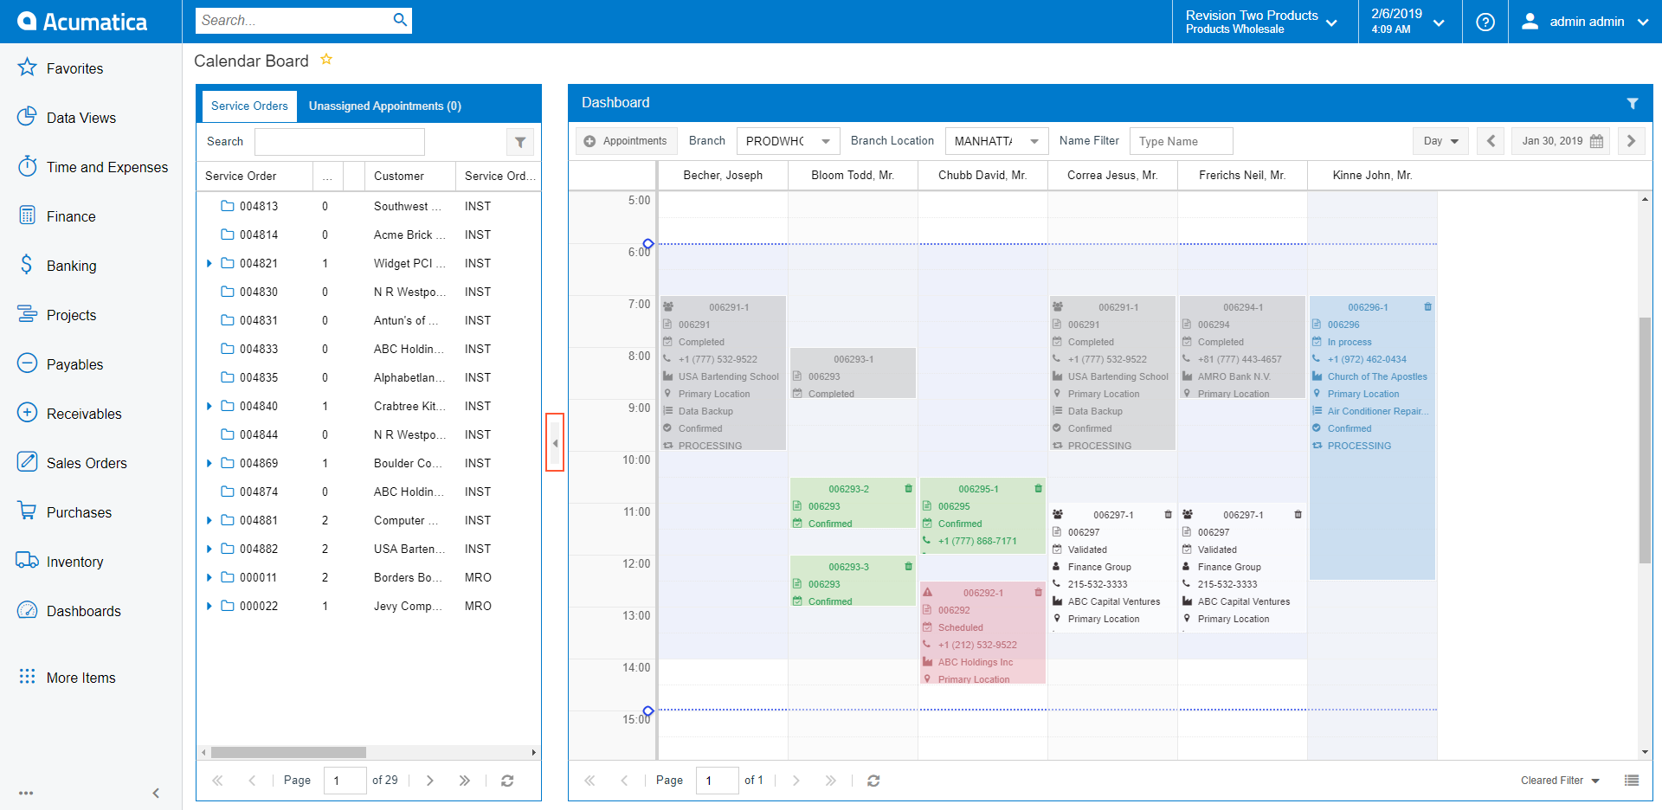The height and width of the screenshot is (810, 1662).
Task: Open the Cleared Filter button
Action: (x=1559, y=781)
